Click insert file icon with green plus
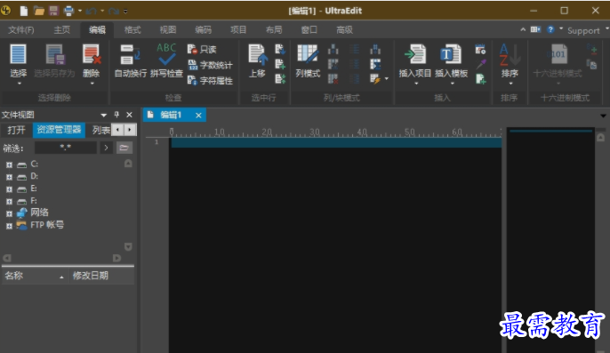The image size is (610, 353). [x=480, y=79]
